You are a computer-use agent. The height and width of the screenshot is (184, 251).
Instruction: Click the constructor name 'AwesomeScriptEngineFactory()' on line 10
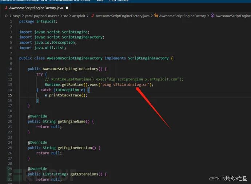[72, 69]
